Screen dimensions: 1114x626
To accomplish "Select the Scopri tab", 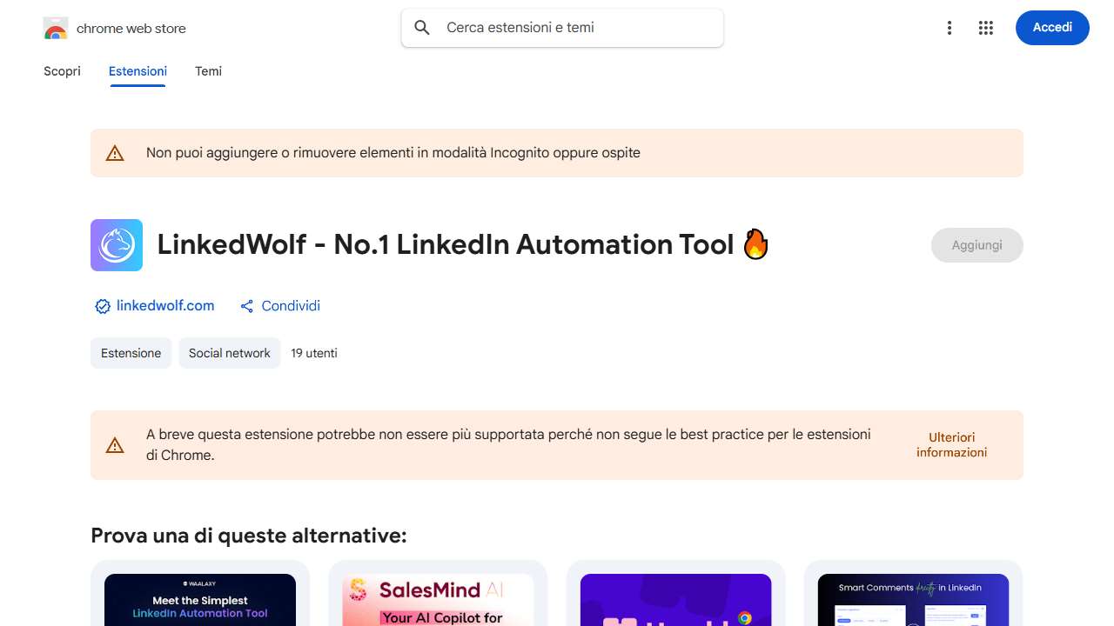I will click(62, 71).
